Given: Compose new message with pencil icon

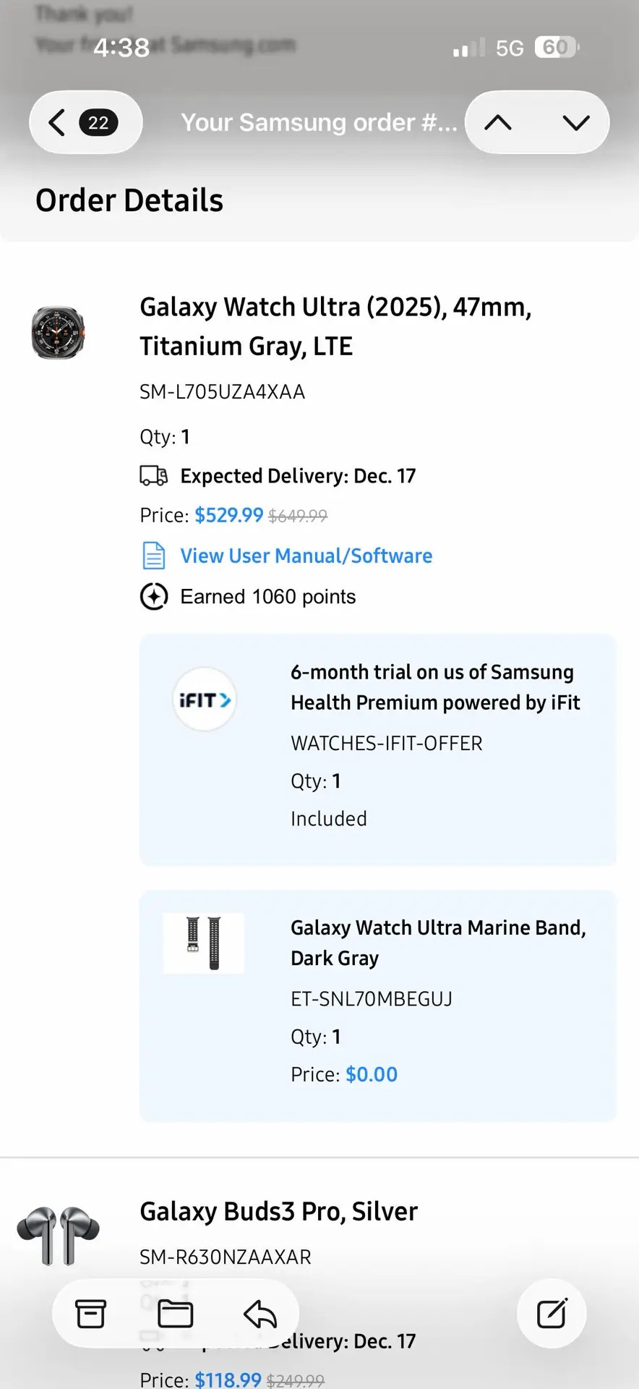Looking at the screenshot, I should (x=552, y=1313).
